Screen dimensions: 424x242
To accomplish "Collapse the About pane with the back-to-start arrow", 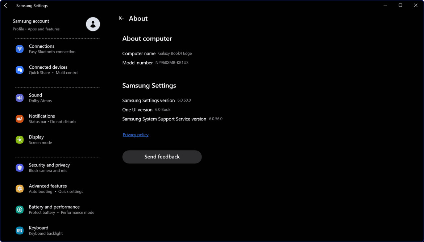I will 121,18.
